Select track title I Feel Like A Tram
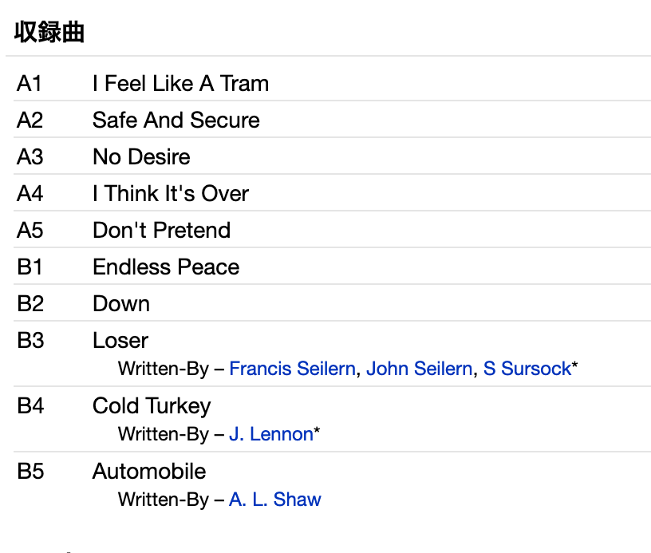This screenshot has width=651, height=553. tap(180, 84)
